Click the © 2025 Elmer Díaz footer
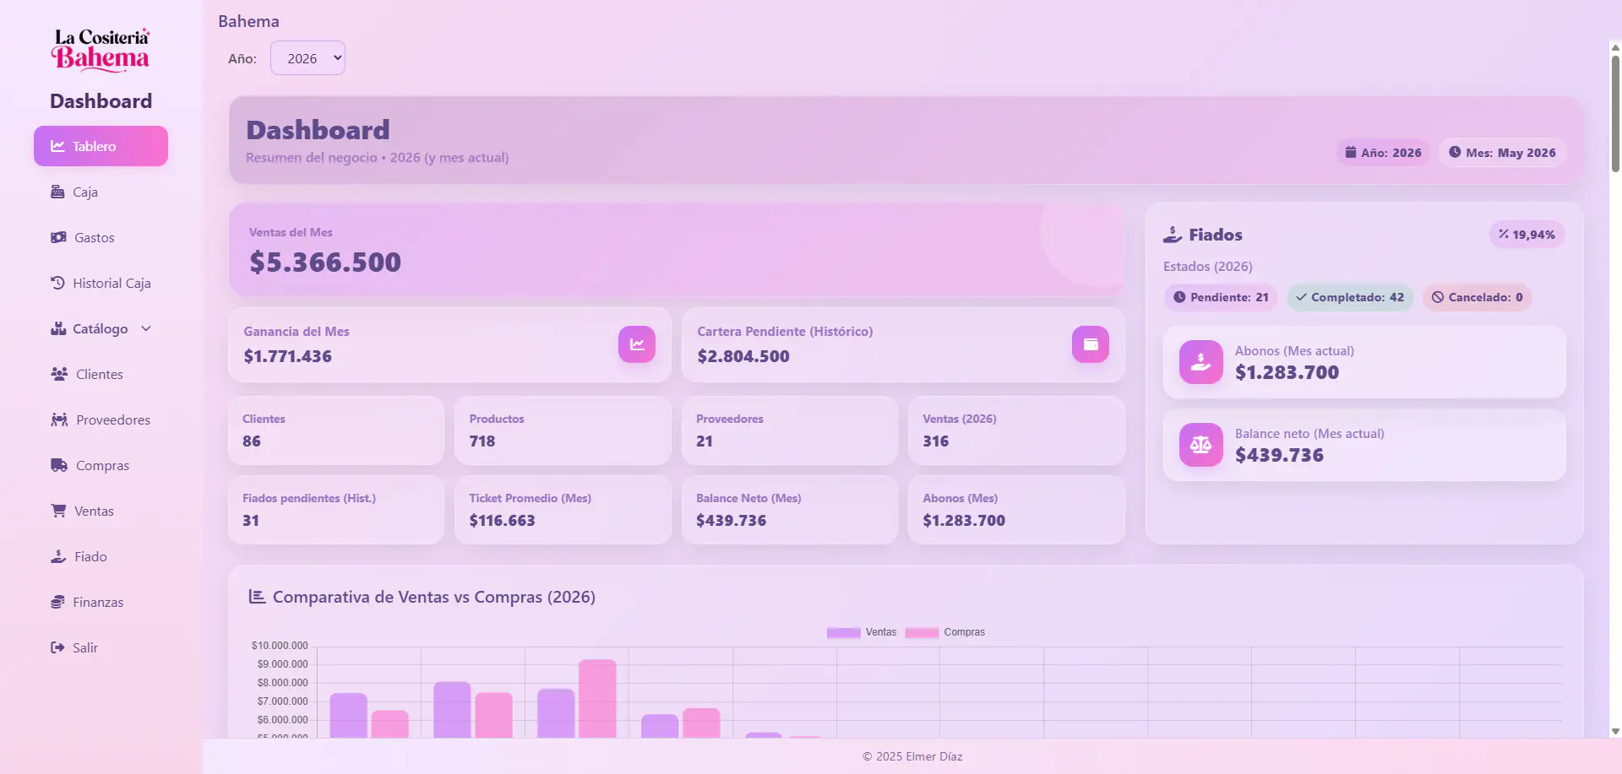Screen dimensions: 1622x774 pos(912,756)
